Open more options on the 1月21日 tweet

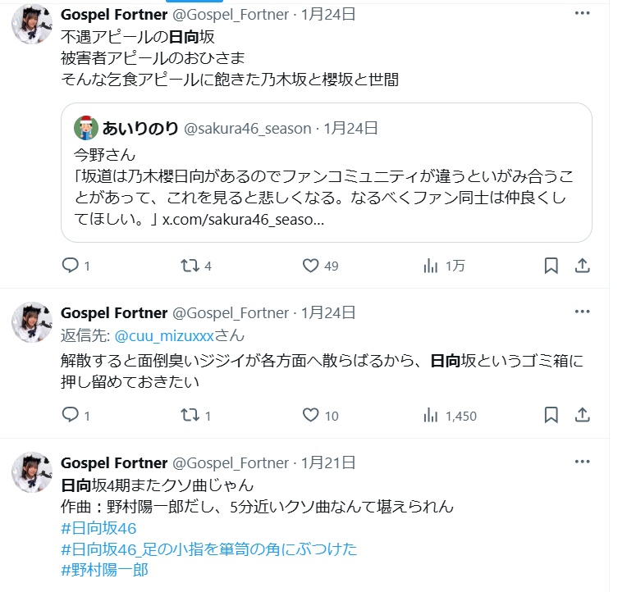tap(582, 462)
